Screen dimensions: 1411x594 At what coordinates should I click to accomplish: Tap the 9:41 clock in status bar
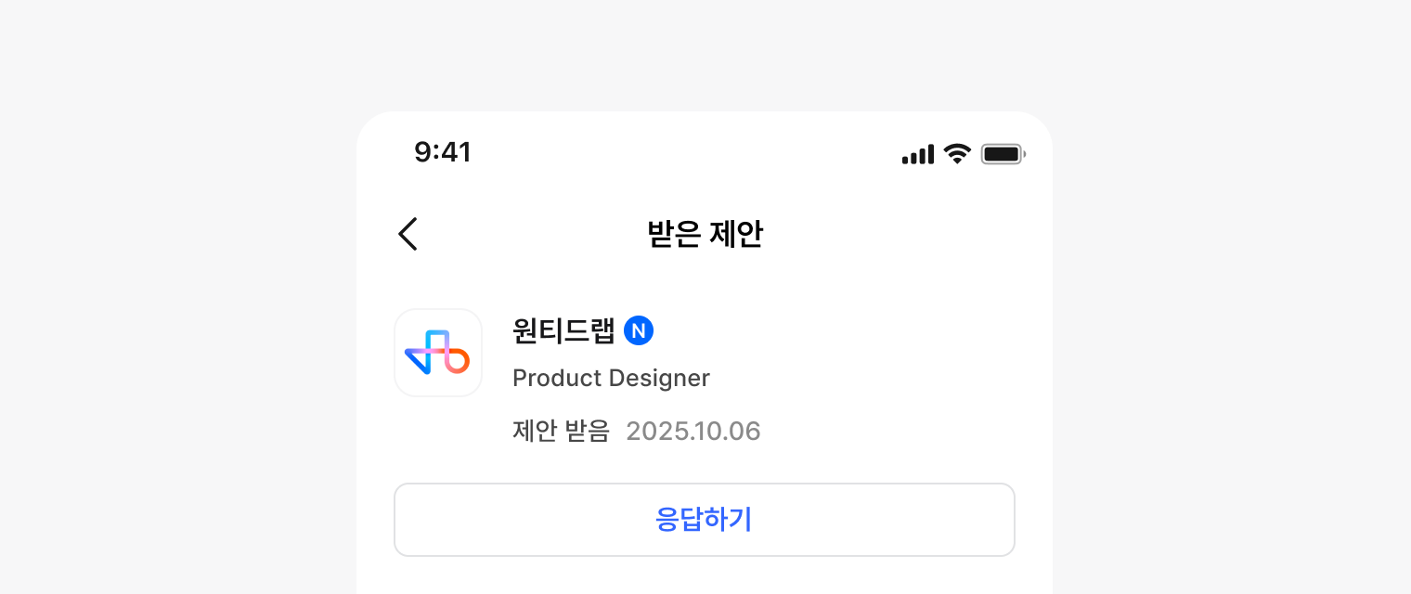pos(443,152)
